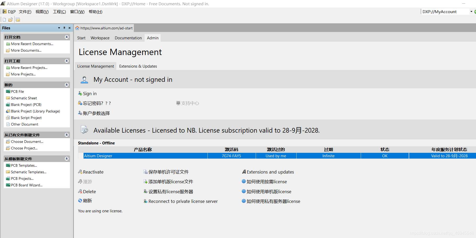476x238 pixels.
Task: Click the Schematic Templates icon
Action: coord(8,172)
